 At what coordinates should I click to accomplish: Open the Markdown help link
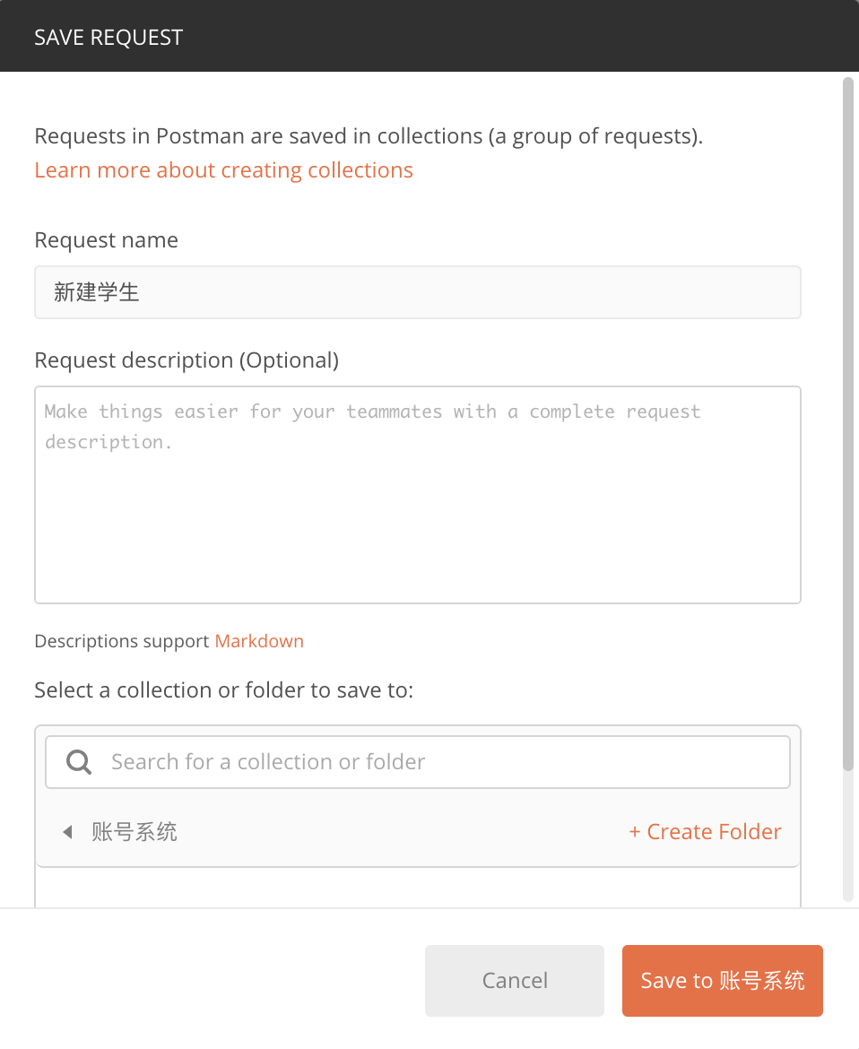(259, 641)
